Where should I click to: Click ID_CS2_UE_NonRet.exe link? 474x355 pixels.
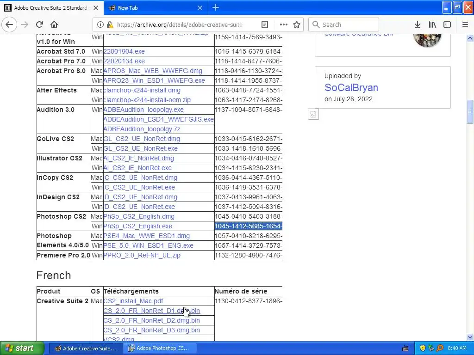click(139, 207)
